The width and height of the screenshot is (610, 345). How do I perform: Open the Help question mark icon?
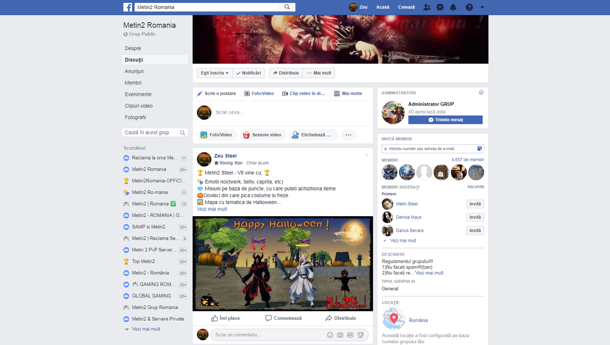point(469,7)
